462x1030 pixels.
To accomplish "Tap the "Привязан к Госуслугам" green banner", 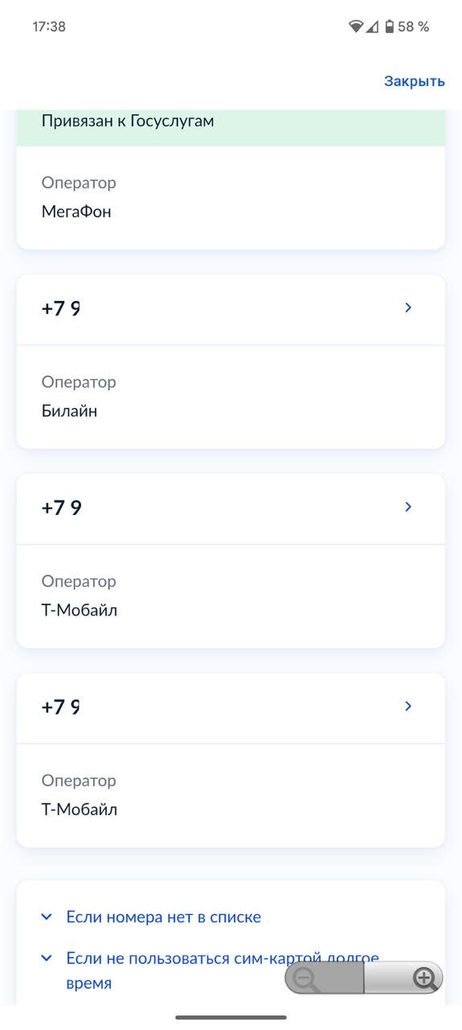I will [x=231, y=127].
